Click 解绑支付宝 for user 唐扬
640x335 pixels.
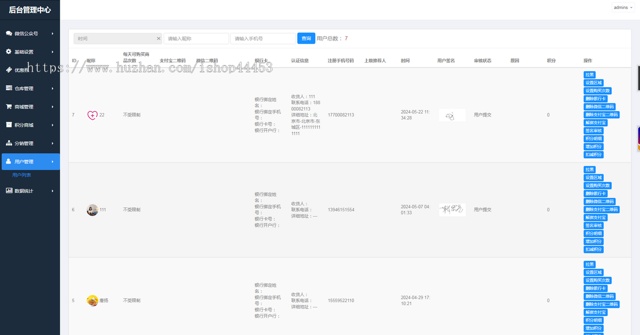coord(596,312)
